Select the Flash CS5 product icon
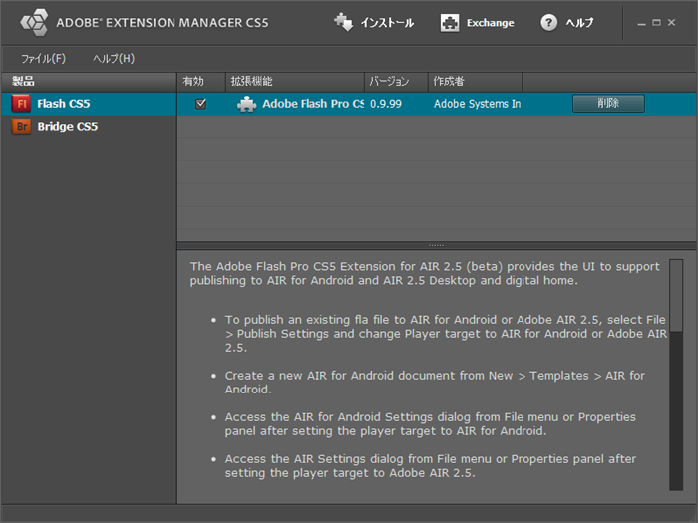The height and width of the screenshot is (523, 698). click(21, 104)
